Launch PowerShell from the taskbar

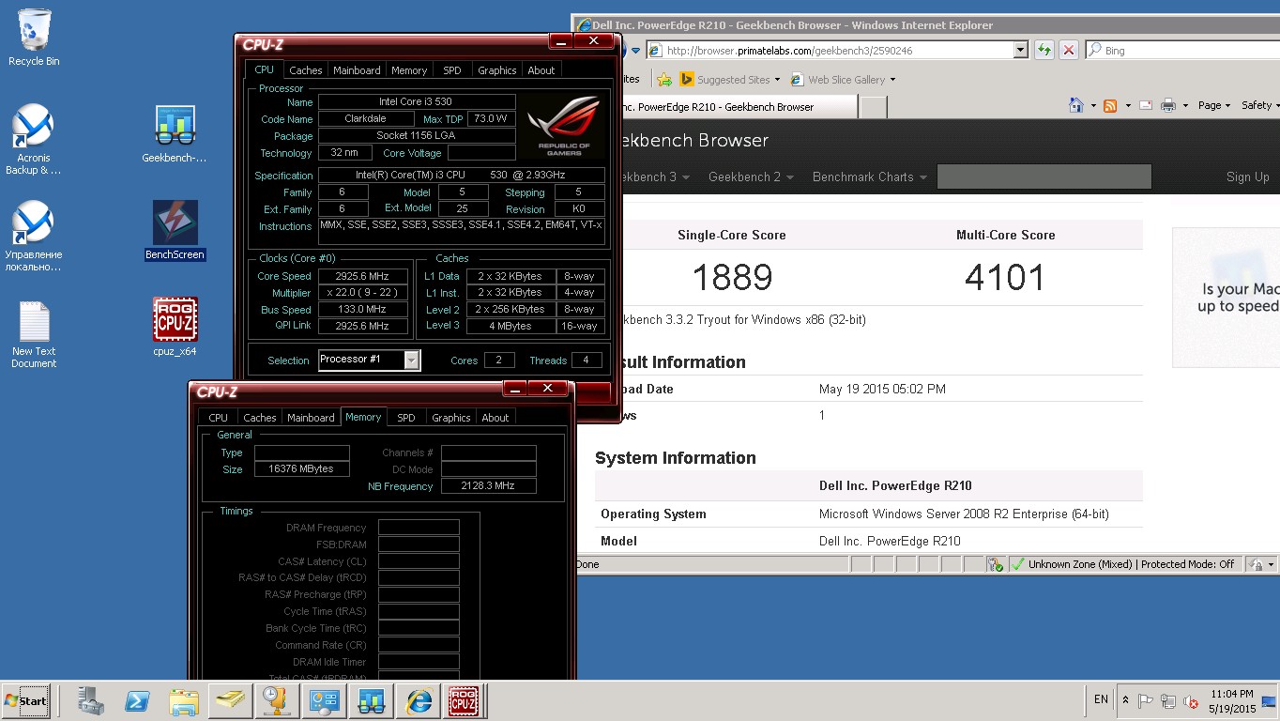coord(138,700)
